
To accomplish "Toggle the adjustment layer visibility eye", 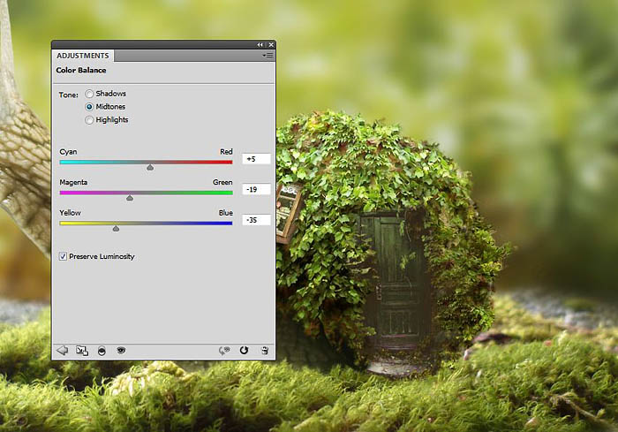I will click(x=121, y=350).
